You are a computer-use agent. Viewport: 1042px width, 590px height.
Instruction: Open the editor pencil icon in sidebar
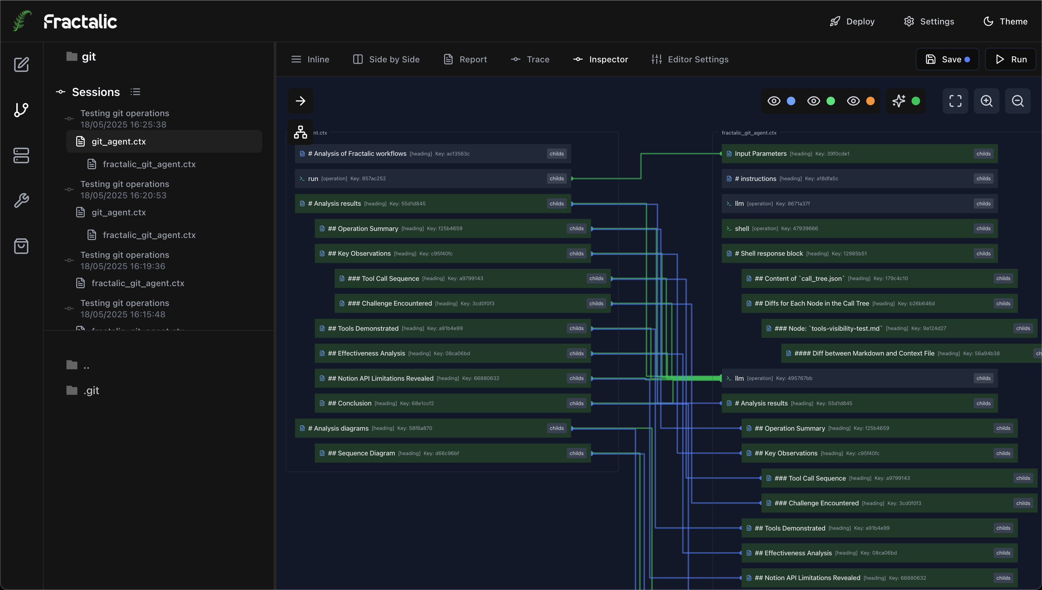22,64
